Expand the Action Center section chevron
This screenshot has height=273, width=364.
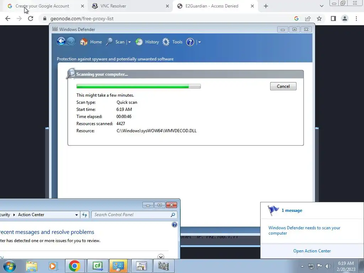click(x=161, y=257)
